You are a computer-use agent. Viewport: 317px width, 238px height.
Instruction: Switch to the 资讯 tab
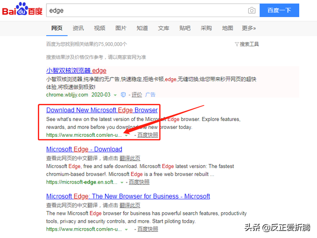coord(78,28)
